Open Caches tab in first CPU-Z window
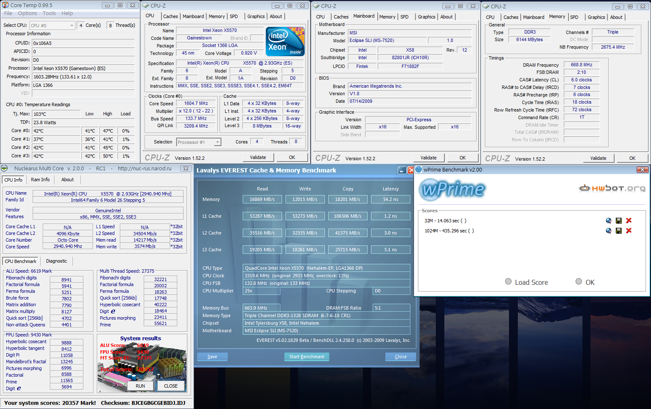 171,16
